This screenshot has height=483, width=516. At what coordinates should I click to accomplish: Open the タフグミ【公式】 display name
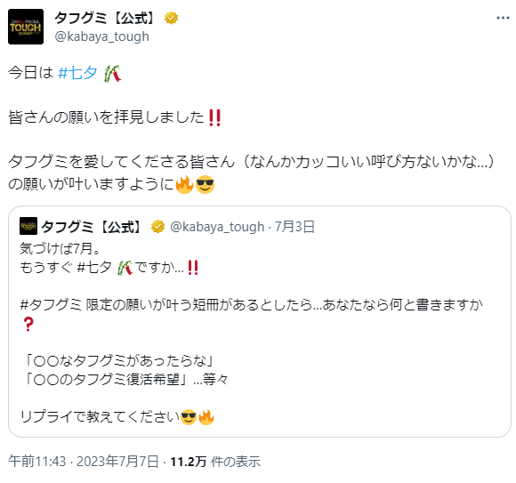(104, 18)
